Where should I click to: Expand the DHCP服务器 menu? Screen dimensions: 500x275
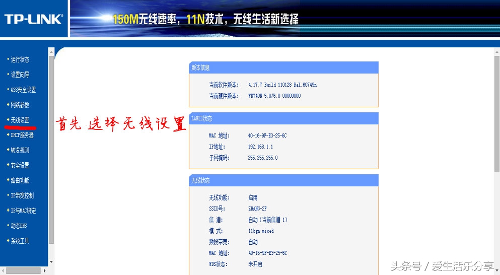click(22, 135)
